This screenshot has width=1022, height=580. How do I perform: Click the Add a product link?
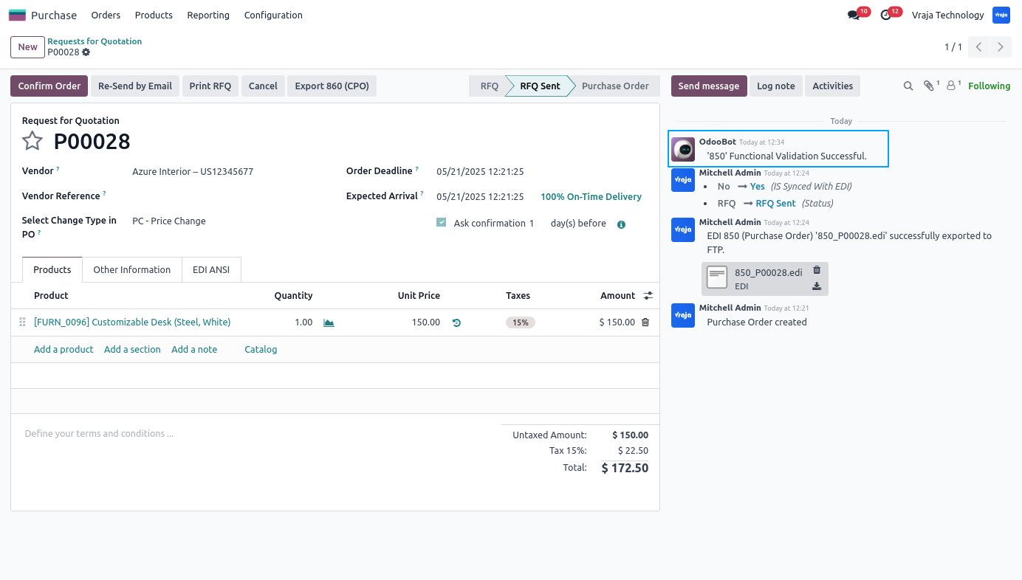pyautogui.click(x=64, y=350)
